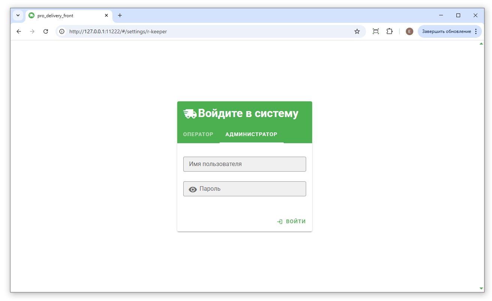Switch to the ОПЕРАТОР tab

[x=198, y=135]
